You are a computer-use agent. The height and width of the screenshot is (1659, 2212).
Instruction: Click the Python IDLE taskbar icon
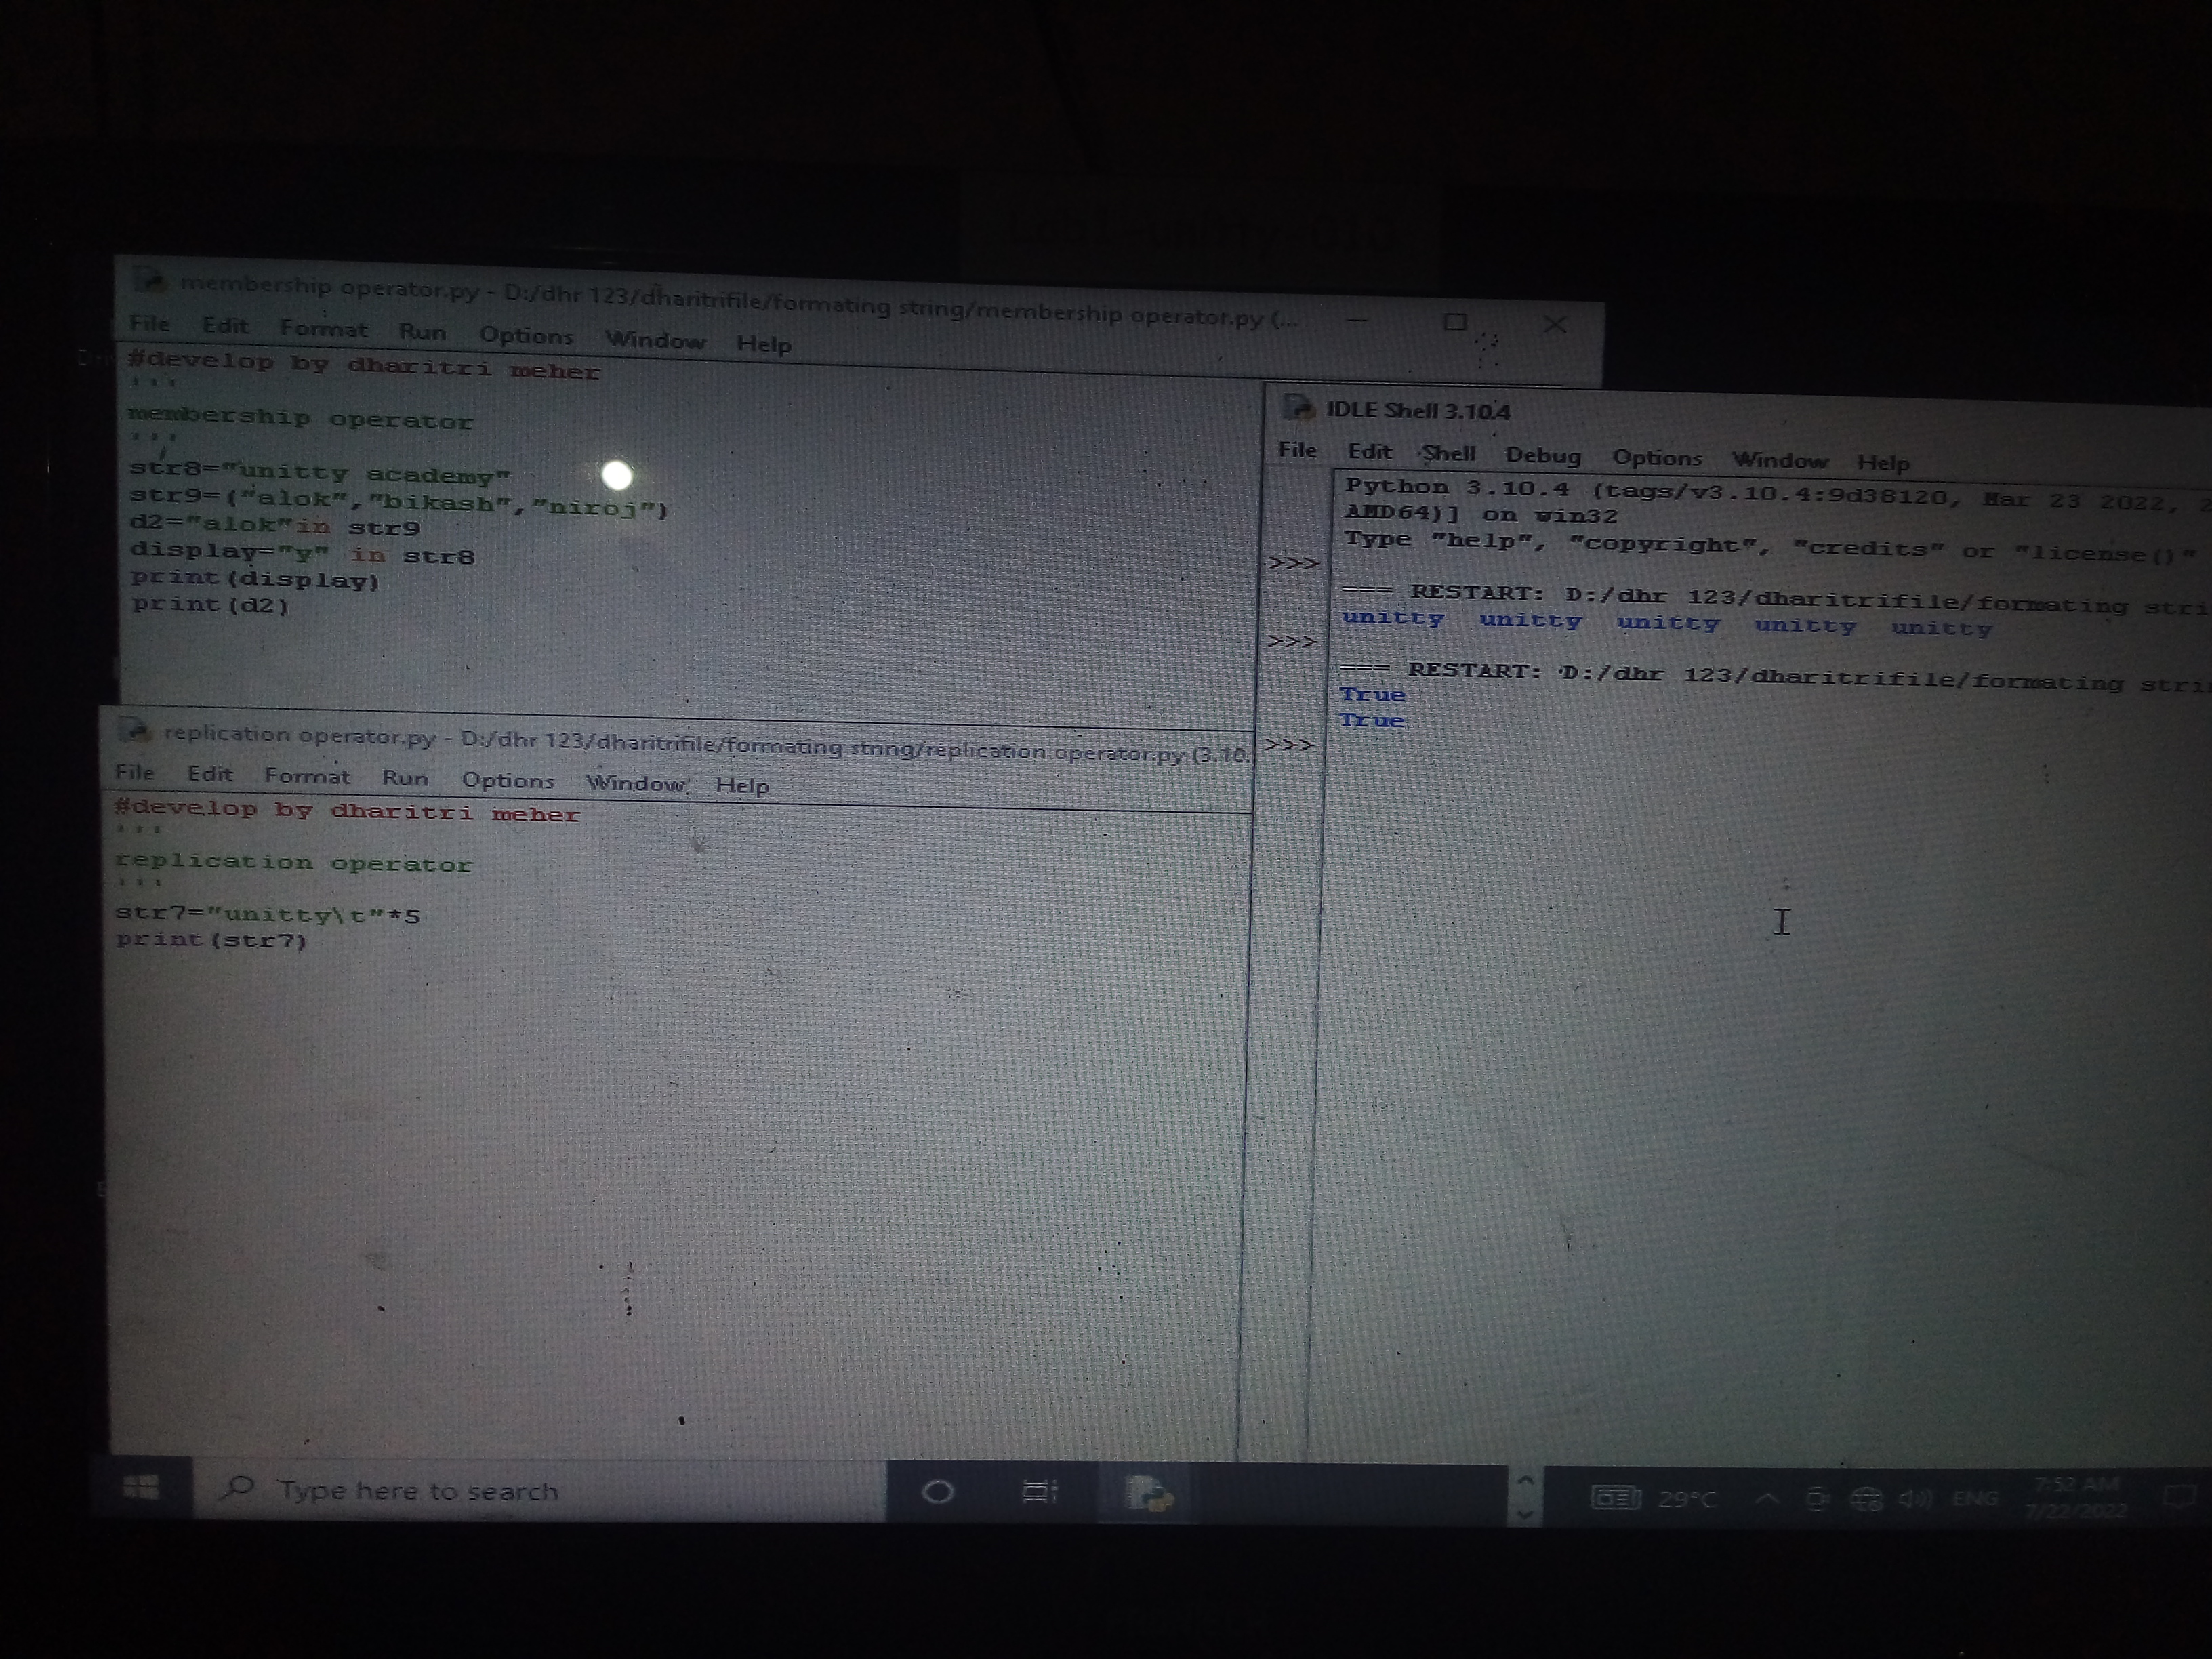tap(1149, 1495)
